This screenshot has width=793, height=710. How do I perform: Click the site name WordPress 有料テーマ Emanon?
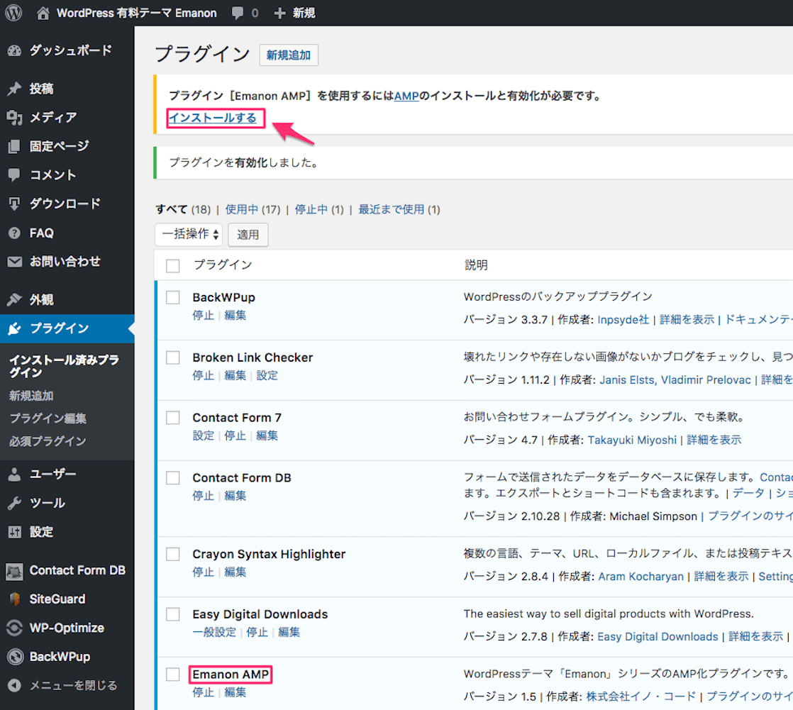pyautogui.click(x=137, y=13)
